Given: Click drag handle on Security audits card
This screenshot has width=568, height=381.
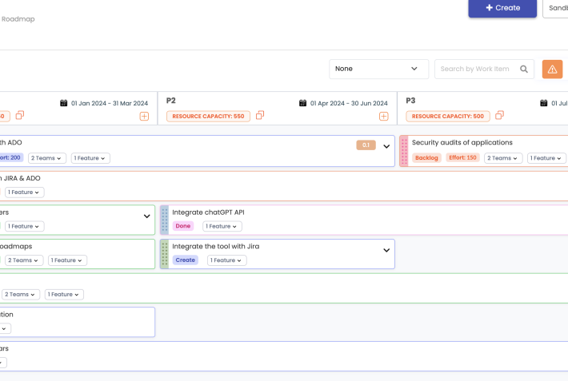Looking at the screenshot, I should point(404,151).
